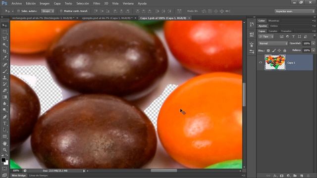Open the Move tool preset picker arrow

(x=12, y=11)
